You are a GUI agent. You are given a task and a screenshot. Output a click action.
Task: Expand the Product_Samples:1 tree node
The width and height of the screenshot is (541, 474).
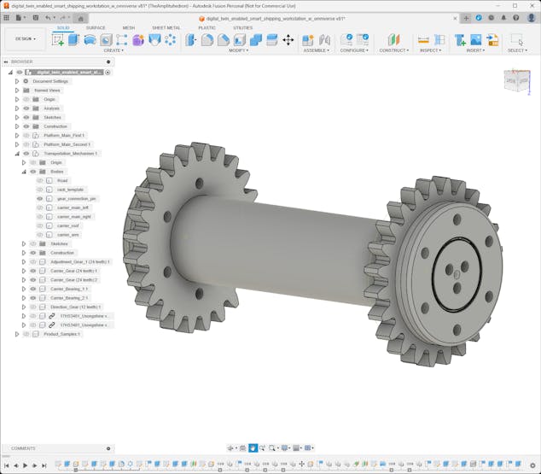coord(16,334)
